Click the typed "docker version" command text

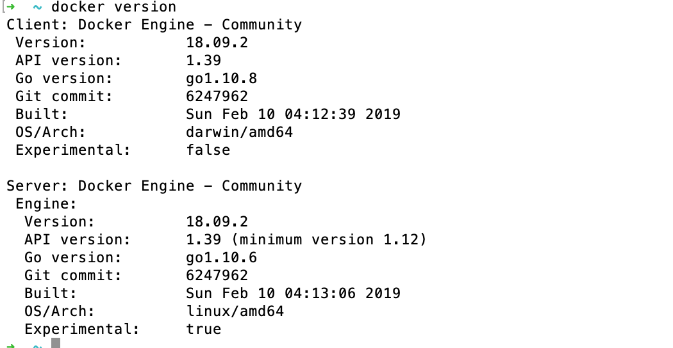[x=113, y=7]
